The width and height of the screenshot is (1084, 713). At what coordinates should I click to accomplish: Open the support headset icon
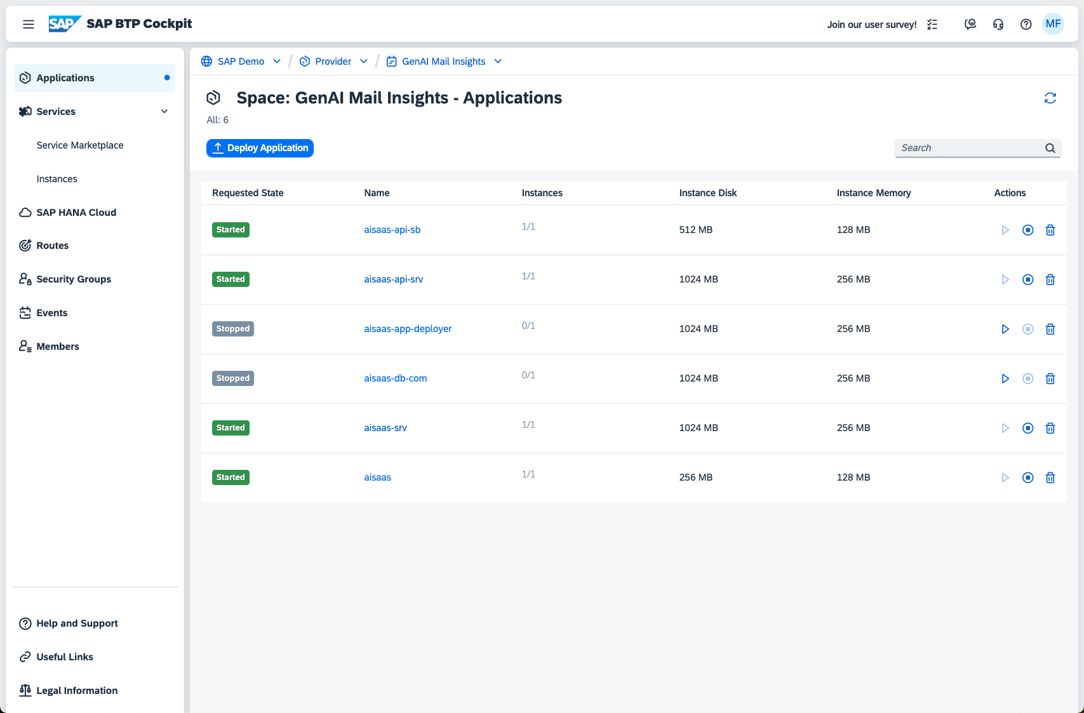click(998, 24)
